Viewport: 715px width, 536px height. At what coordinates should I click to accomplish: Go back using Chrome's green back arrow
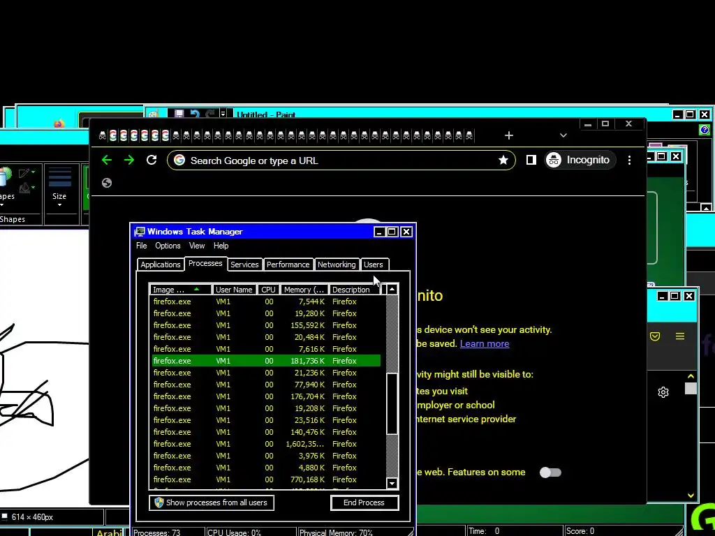[107, 160]
